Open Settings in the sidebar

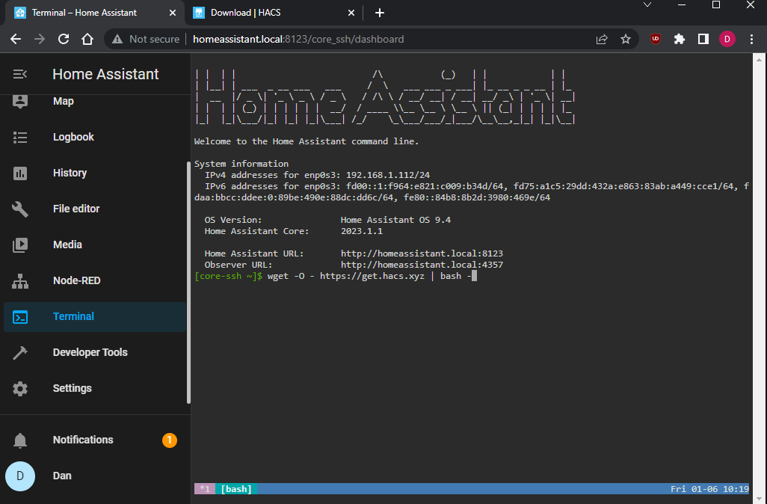coord(73,389)
